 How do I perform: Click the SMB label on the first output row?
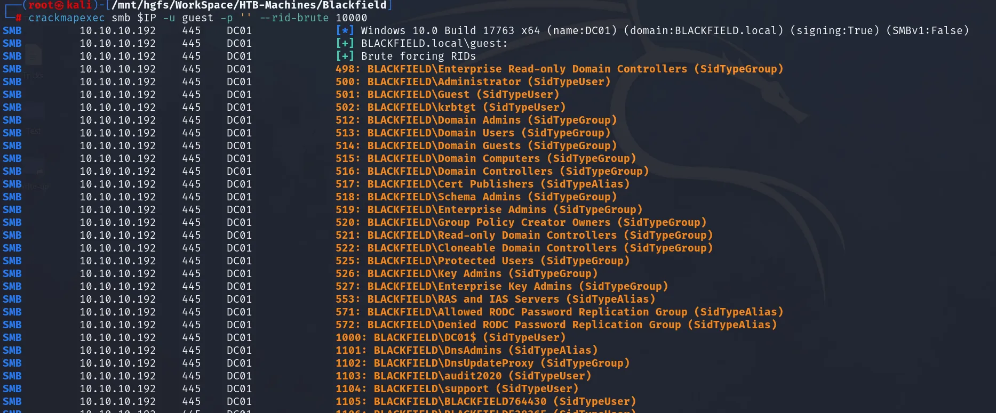pyautogui.click(x=12, y=30)
